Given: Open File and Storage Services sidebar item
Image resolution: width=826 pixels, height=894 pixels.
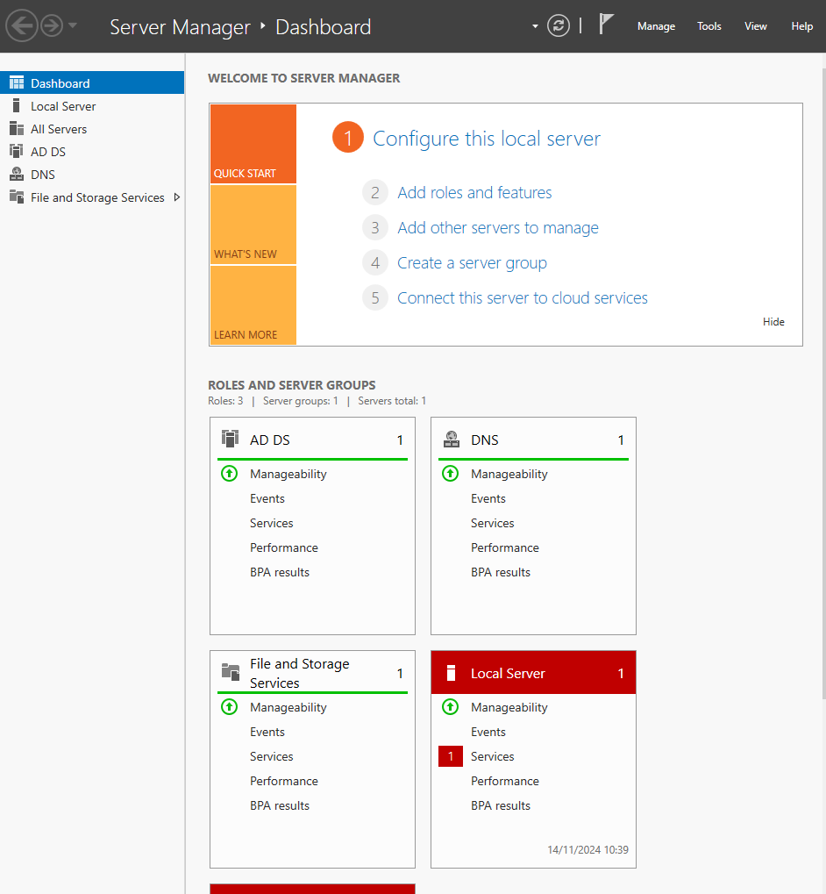Looking at the screenshot, I should 92,197.
